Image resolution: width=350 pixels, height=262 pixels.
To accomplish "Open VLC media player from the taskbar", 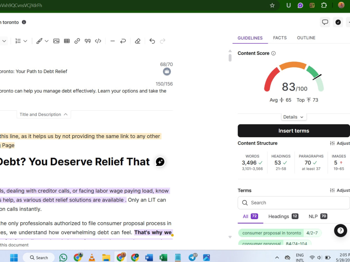I will (x=92, y=257).
